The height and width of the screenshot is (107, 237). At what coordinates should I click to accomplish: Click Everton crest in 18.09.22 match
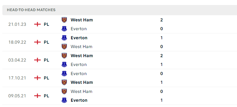(x=64, y=38)
